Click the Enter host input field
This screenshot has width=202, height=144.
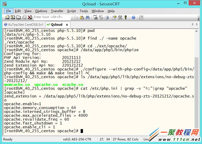[x=52, y=17]
